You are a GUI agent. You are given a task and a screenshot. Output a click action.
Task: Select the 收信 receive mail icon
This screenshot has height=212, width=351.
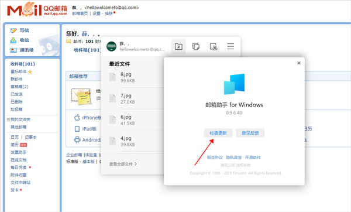coord(13,40)
